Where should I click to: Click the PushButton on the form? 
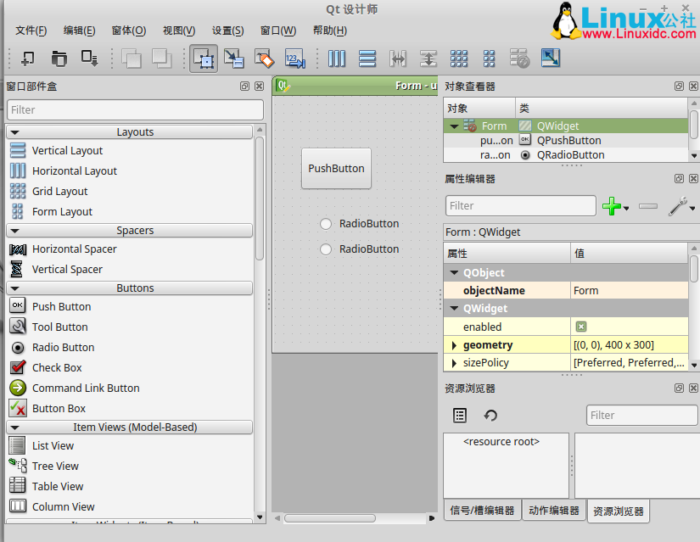click(336, 168)
